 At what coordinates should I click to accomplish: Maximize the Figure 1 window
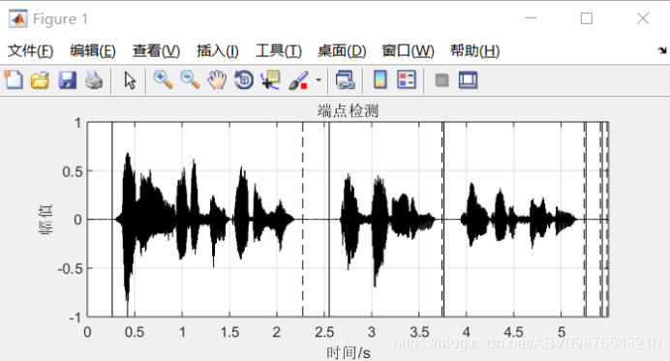[x=587, y=18]
